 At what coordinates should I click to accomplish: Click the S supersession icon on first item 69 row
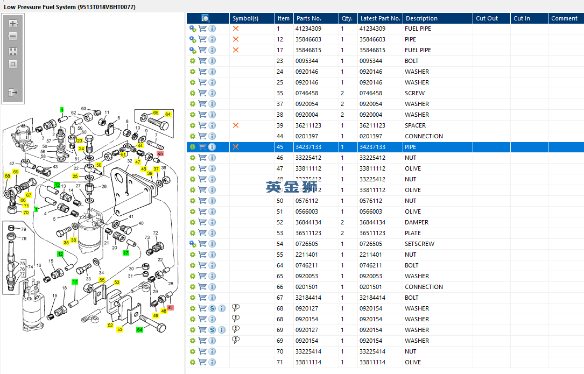(x=212, y=330)
